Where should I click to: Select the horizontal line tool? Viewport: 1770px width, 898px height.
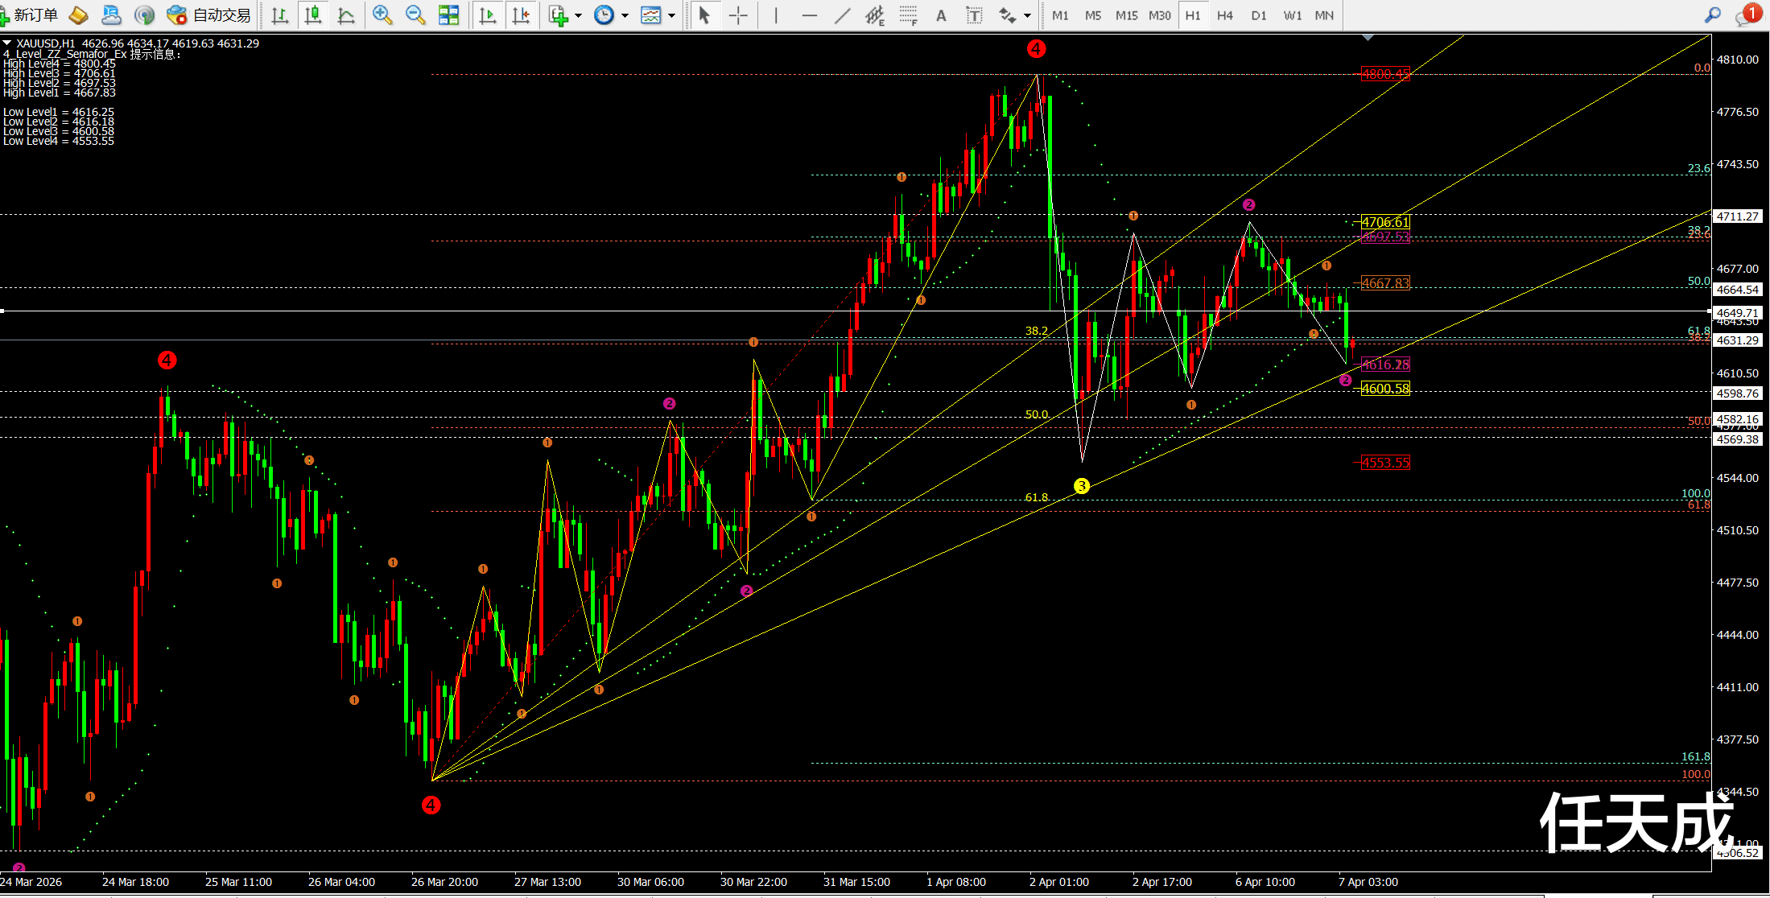pyautogui.click(x=809, y=15)
